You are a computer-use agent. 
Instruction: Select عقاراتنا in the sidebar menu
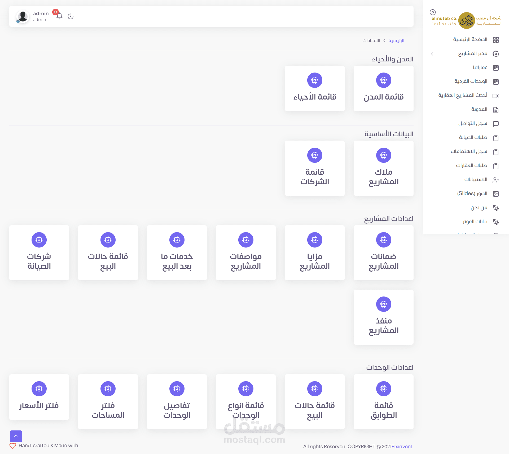(x=480, y=68)
